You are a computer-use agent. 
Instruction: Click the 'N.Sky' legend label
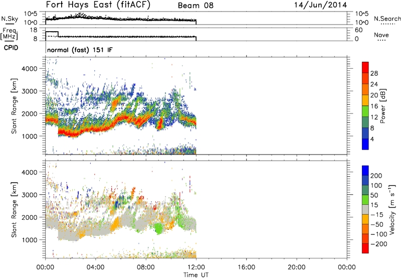[x=10, y=19]
